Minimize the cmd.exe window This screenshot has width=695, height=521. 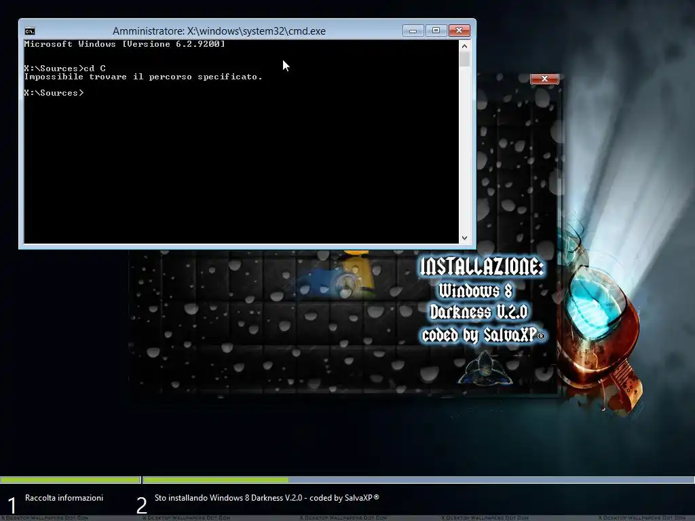pyautogui.click(x=413, y=31)
